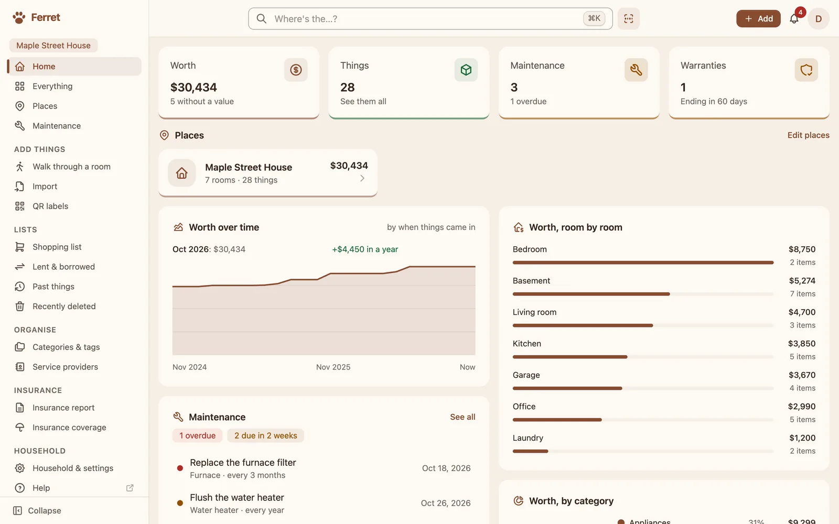Click the Help external link icon
This screenshot has height=524, width=839.
130,488
